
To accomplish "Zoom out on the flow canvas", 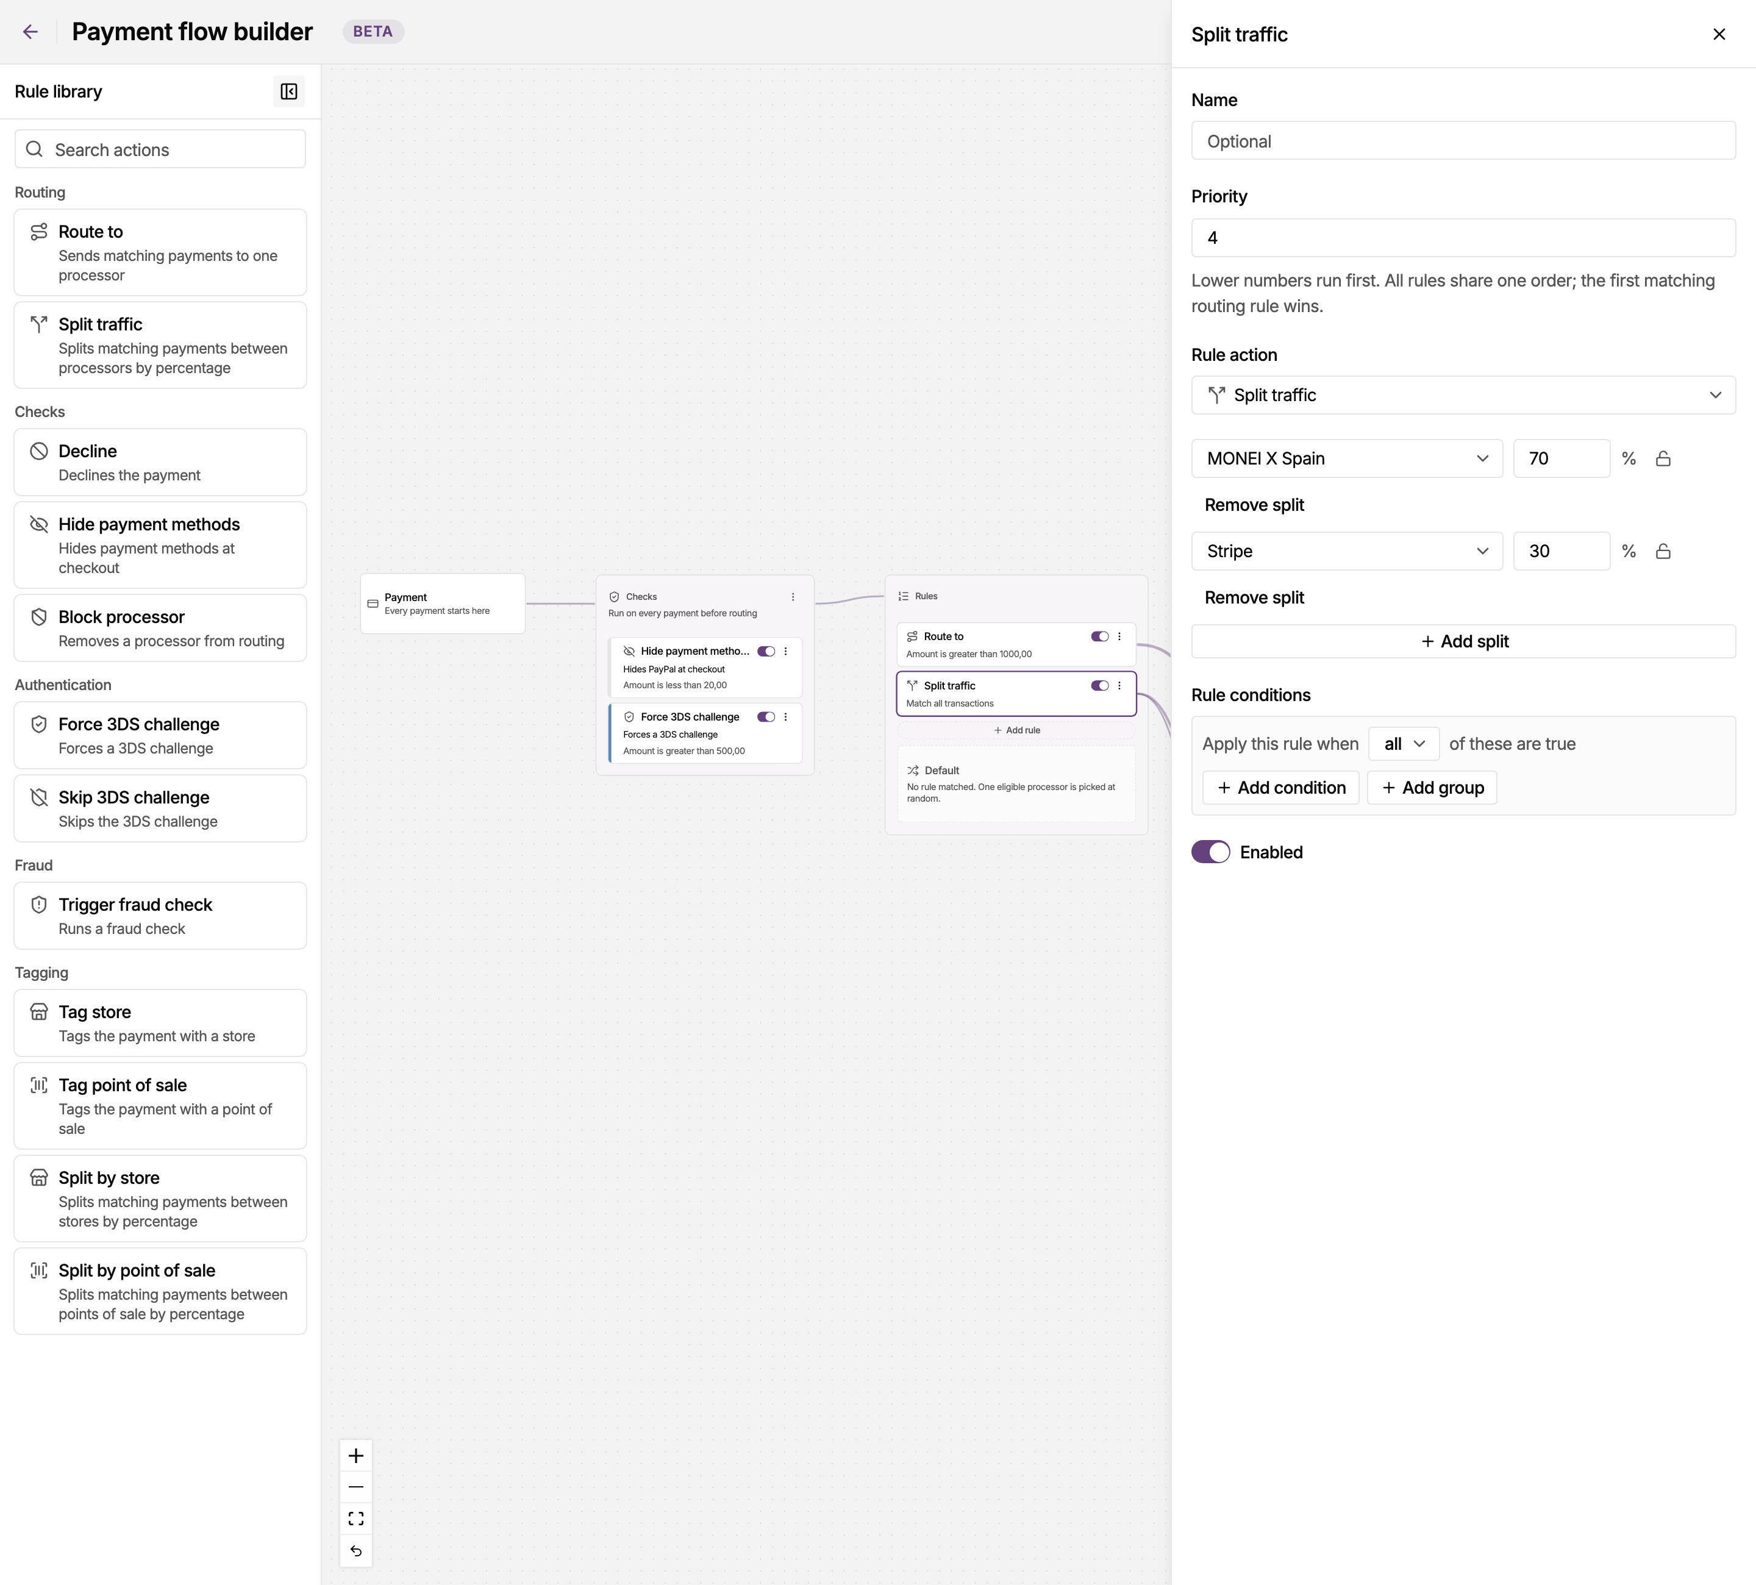I will [x=355, y=1487].
